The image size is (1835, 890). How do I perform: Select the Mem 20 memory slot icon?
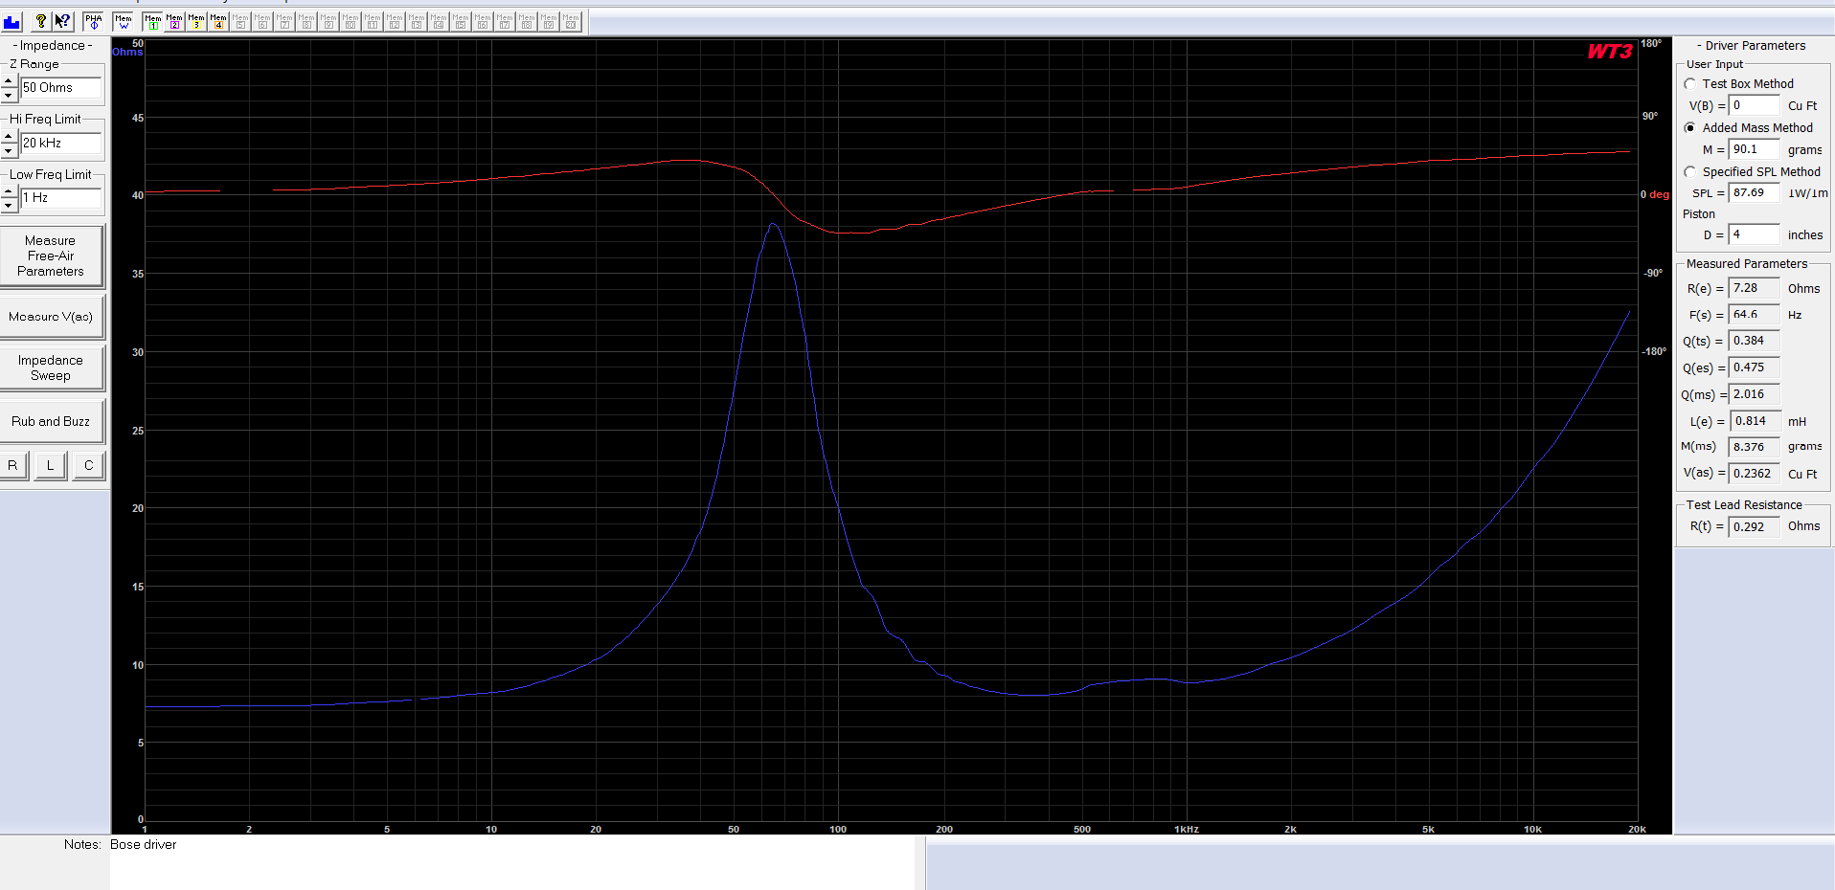coord(571,21)
